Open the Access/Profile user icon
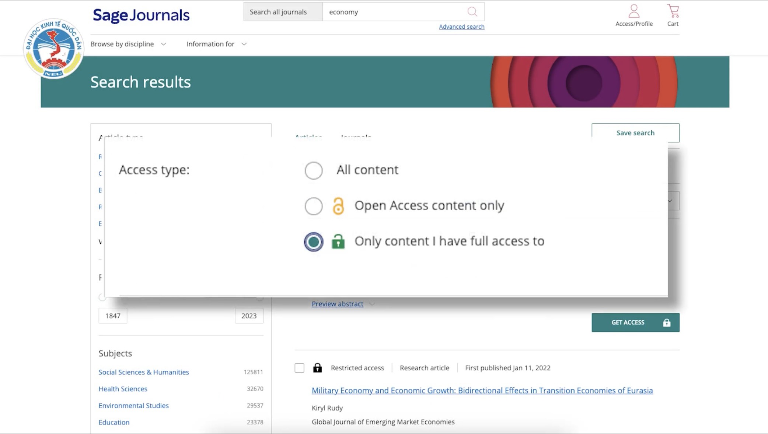Screen dimensions: 768x434 tap(634, 11)
